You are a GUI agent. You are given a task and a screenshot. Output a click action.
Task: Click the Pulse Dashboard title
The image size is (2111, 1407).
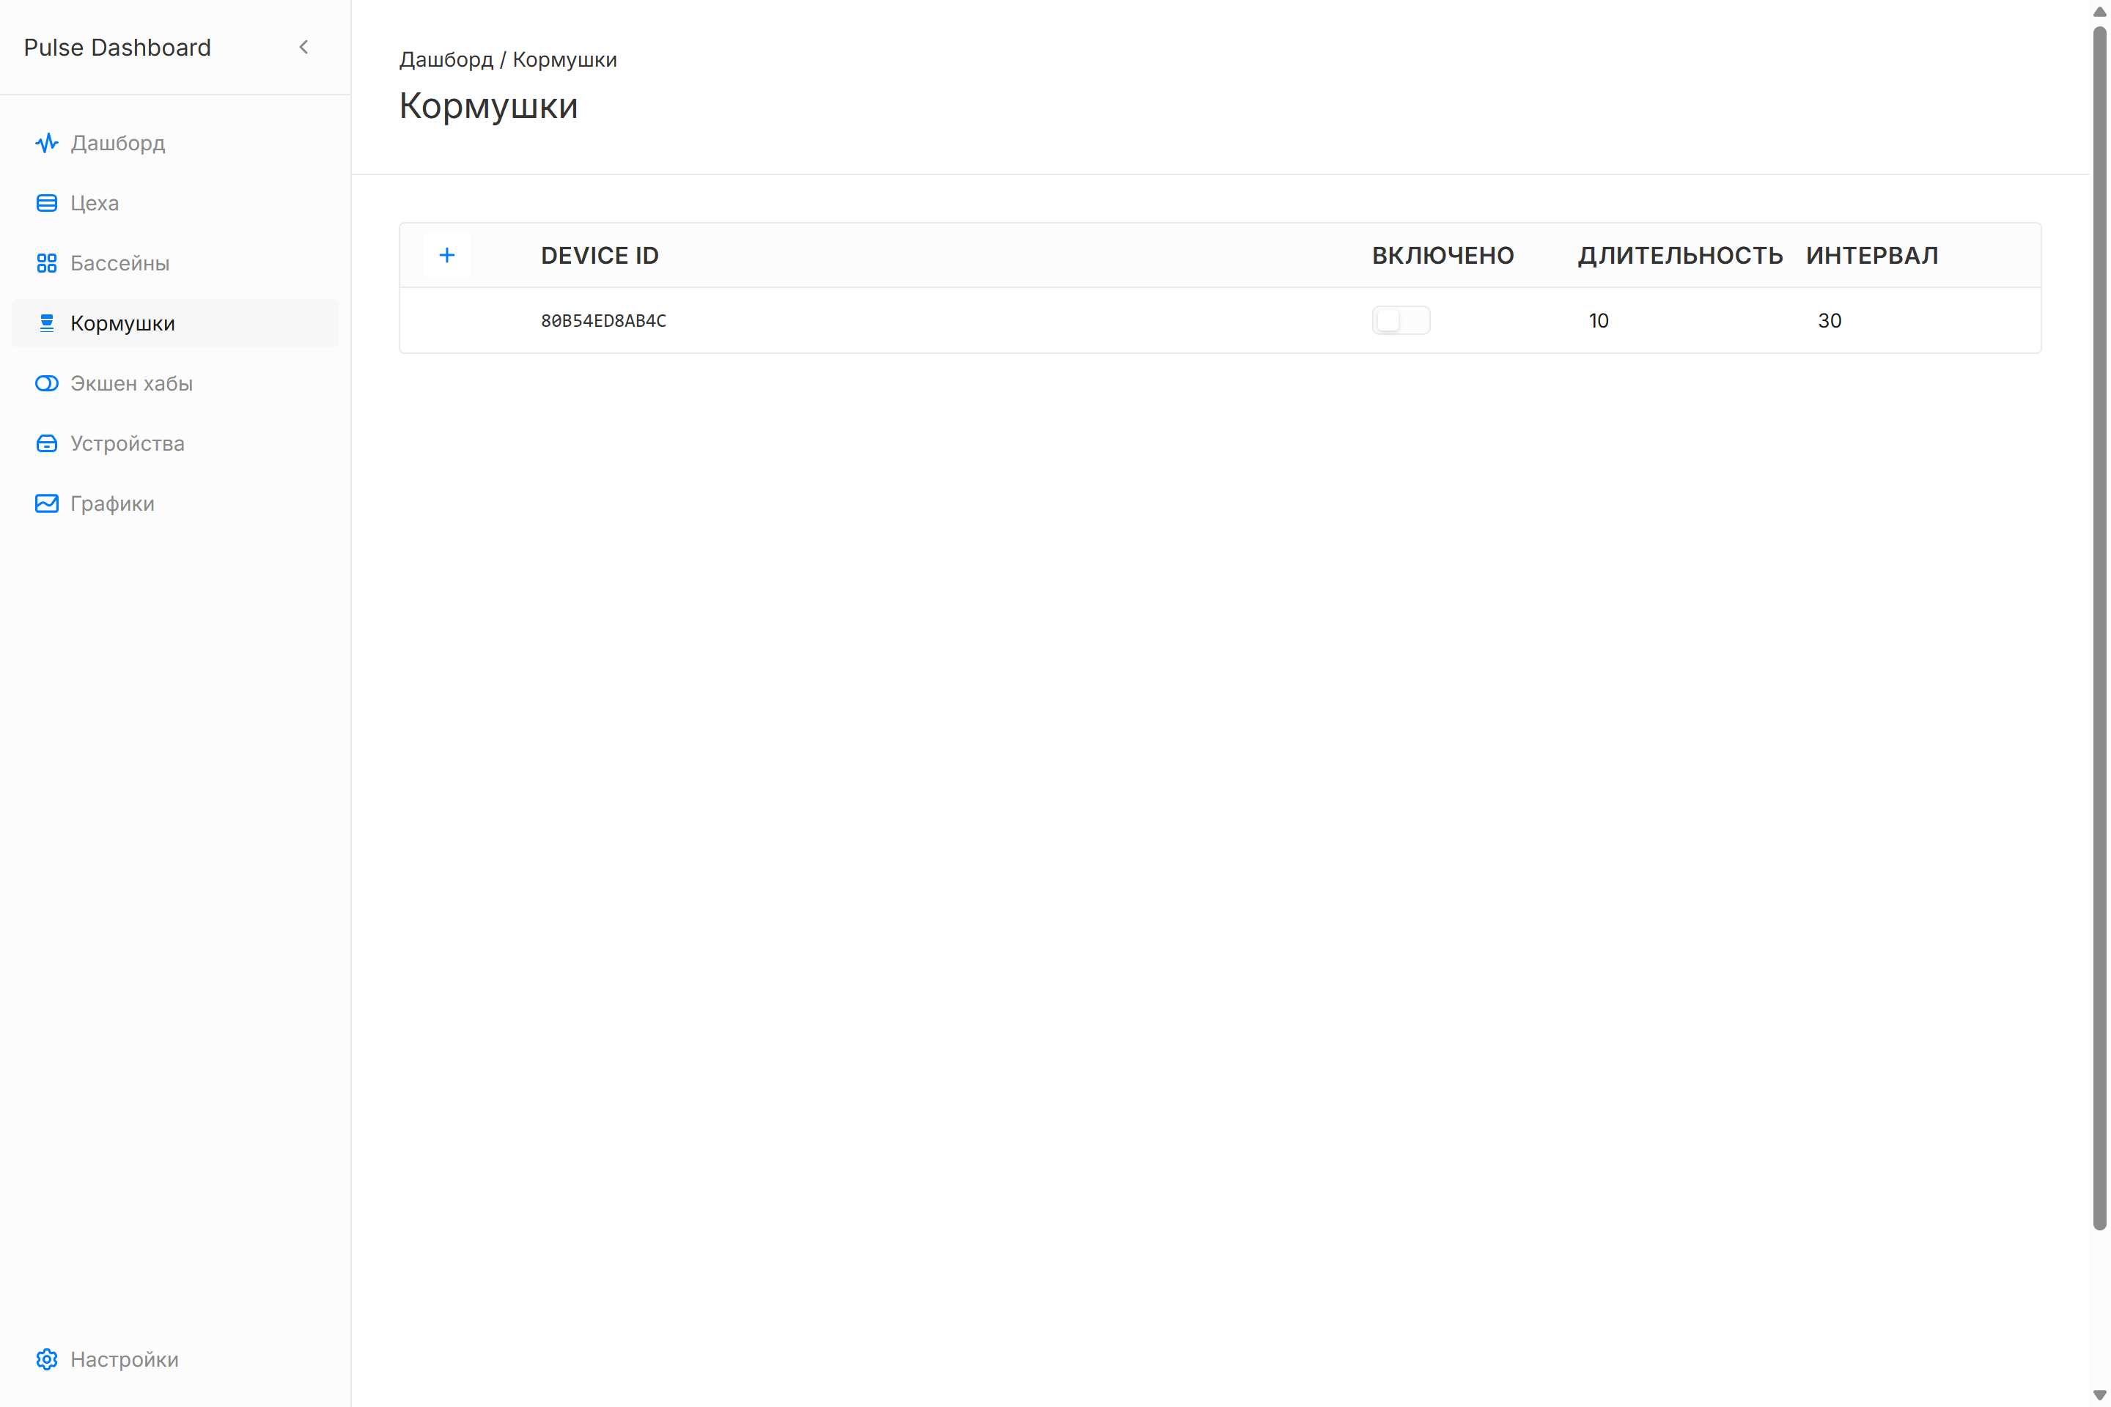pyautogui.click(x=117, y=48)
